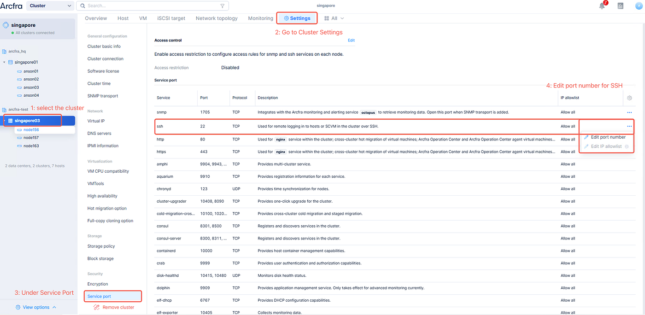
Task: Open the notifications bell icon
Action: (602, 6)
